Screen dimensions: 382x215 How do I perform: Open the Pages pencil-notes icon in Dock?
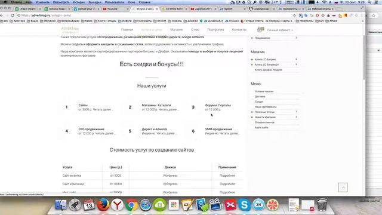tap(187, 205)
